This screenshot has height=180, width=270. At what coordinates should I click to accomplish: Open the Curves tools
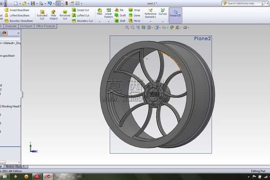[163, 12]
